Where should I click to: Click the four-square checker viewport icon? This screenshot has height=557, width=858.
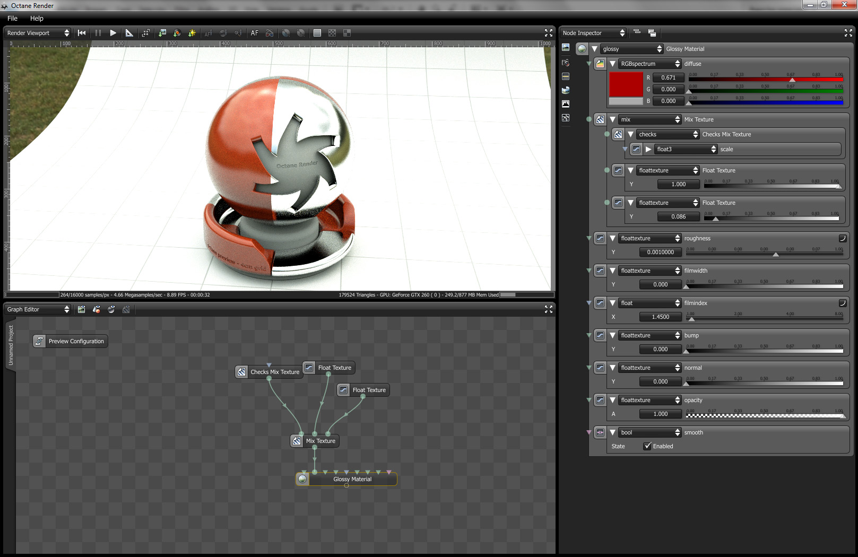(x=347, y=33)
